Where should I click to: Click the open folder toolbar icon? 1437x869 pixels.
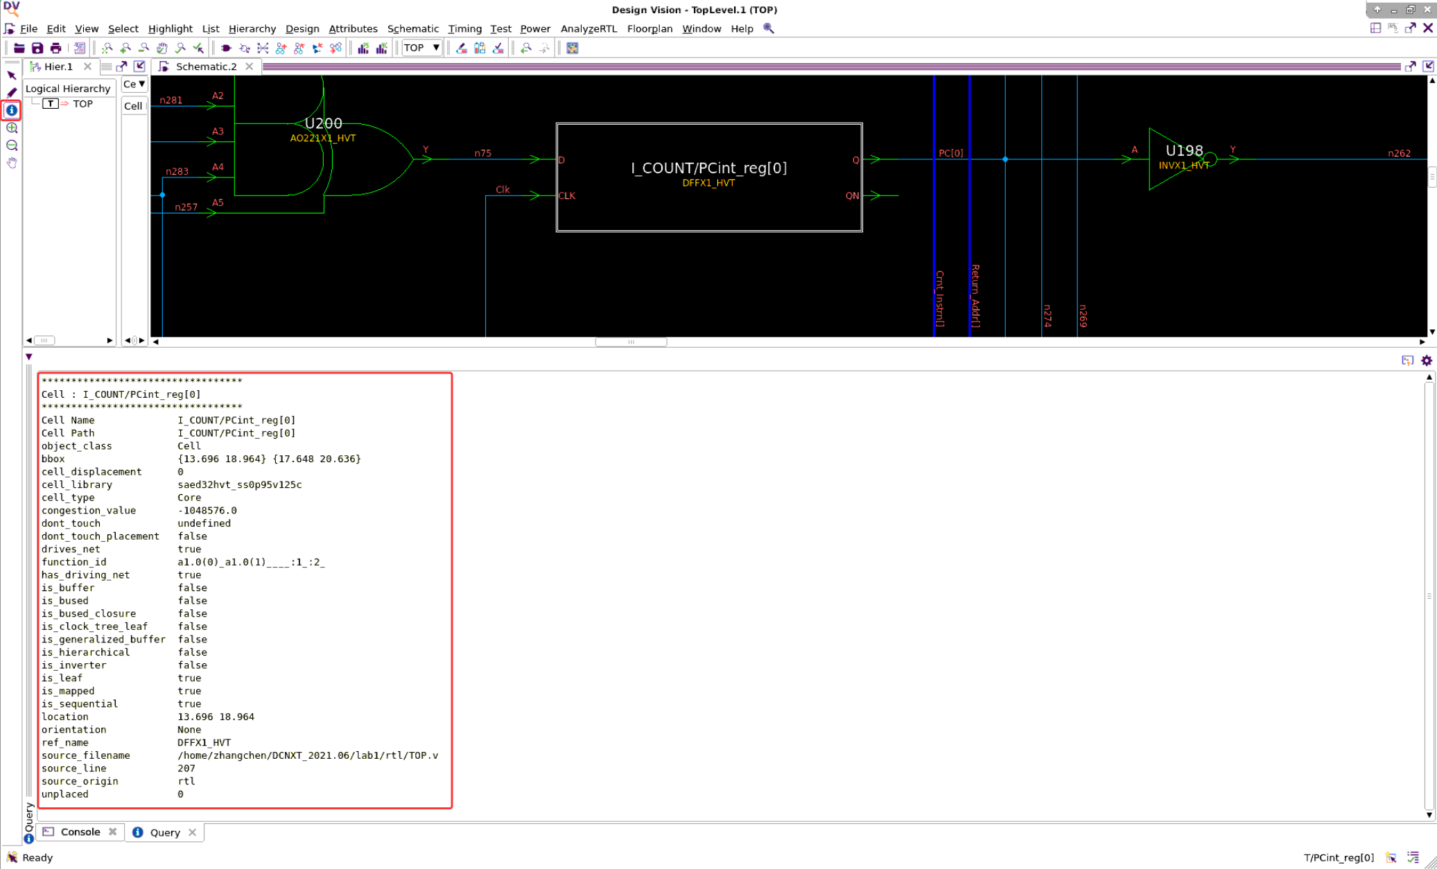(19, 48)
